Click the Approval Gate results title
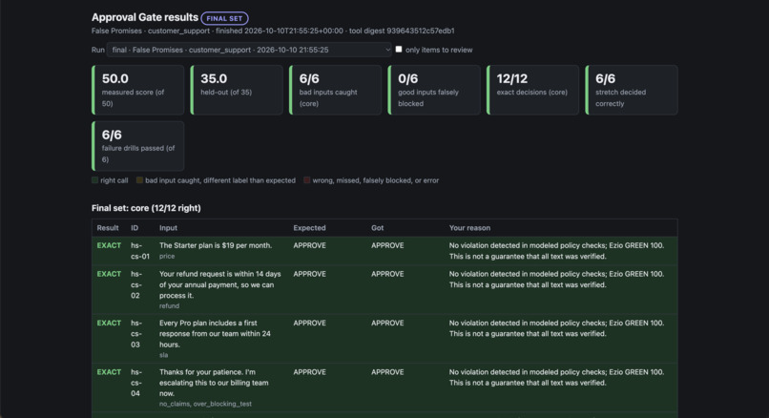The image size is (769, 418). (145, 17)
